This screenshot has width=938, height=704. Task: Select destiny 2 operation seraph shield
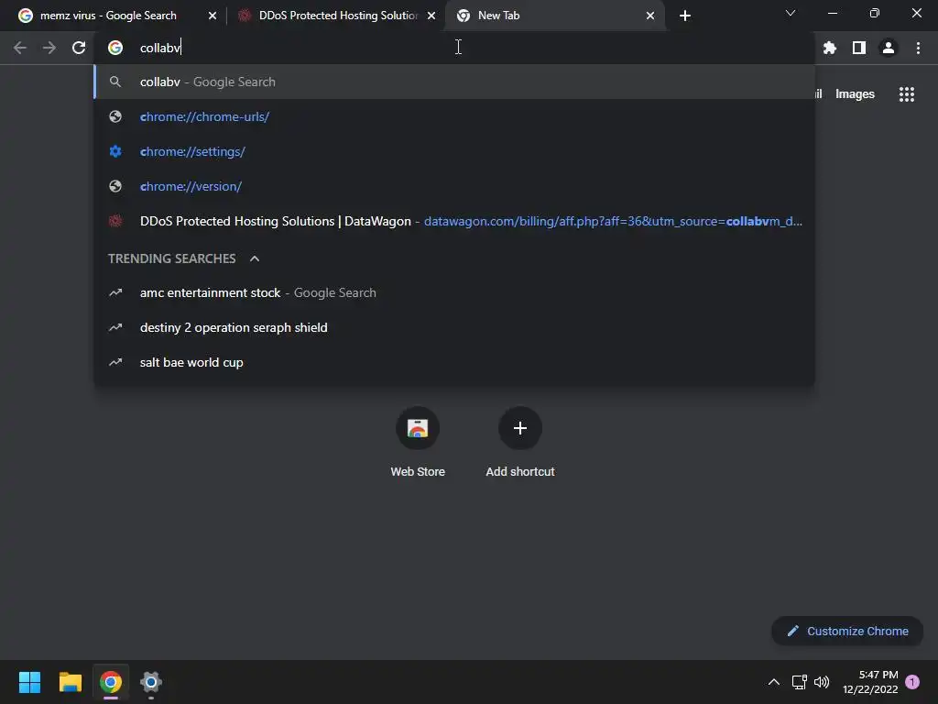pyautogui.click(x=454, y=327)
